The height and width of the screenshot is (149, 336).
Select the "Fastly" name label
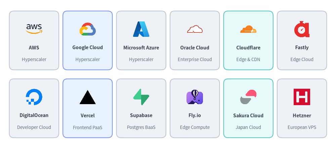(x=302, y=48)
